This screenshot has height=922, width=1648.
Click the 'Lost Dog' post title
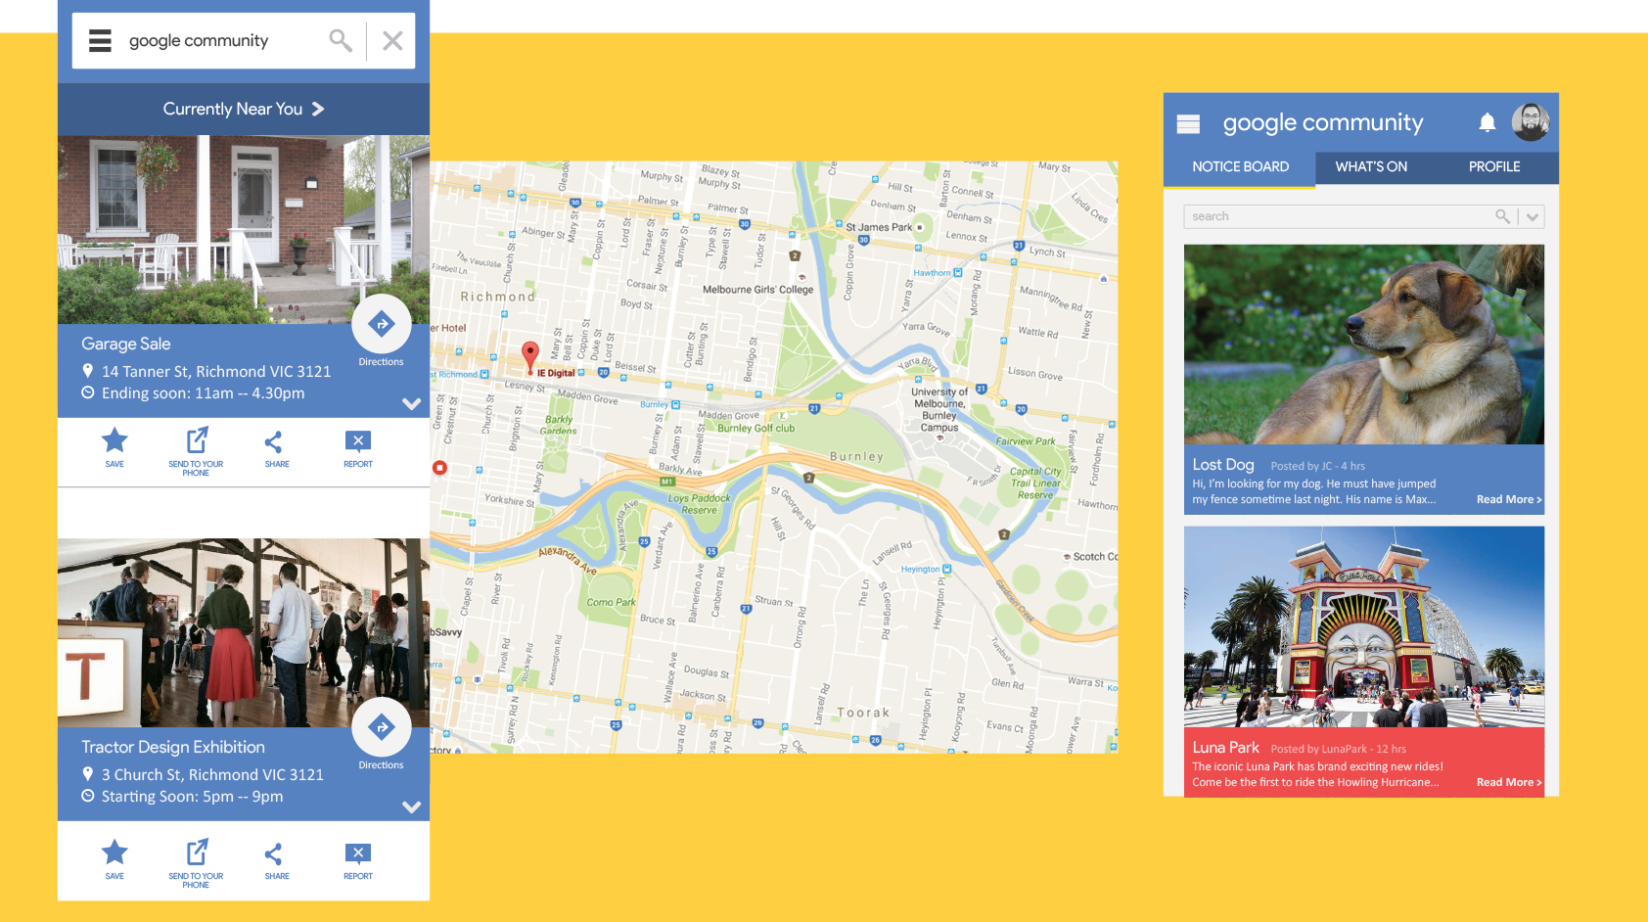pyautogui.click(x=1223, y=465)
